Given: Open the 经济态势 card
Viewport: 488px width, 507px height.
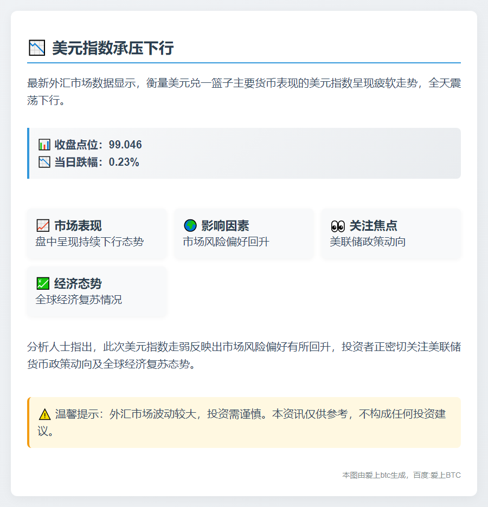Looking at the screenshot, I should 97,291.
